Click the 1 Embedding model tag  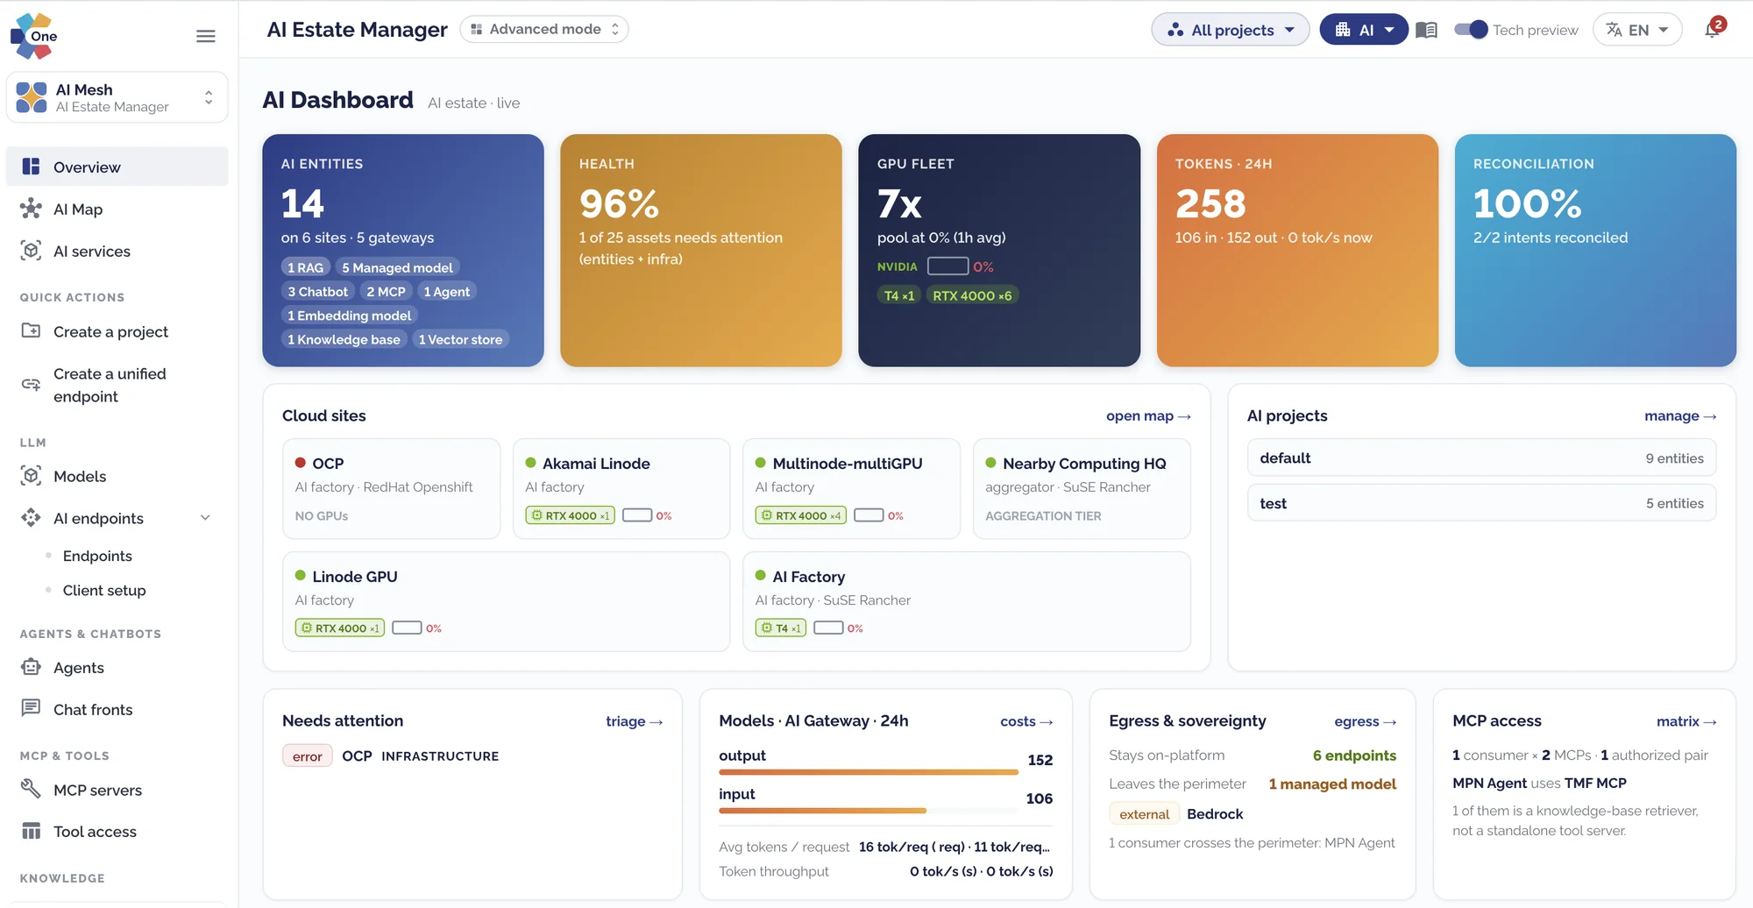point(349,316)
